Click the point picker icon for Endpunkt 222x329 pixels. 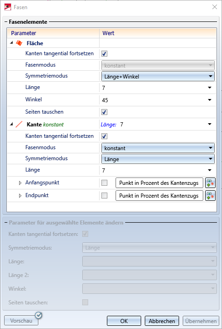tap(210, 196)
